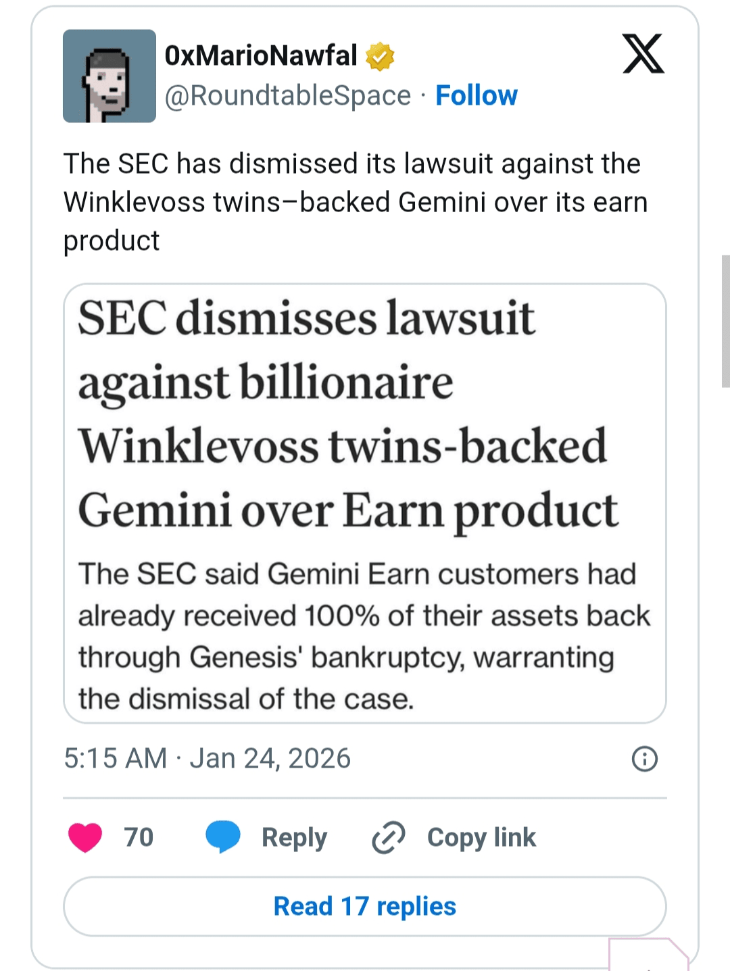Click the article summary about Gemini Earn customers
The width and height of the screenshot is (730, 971).
coord(364,636)
